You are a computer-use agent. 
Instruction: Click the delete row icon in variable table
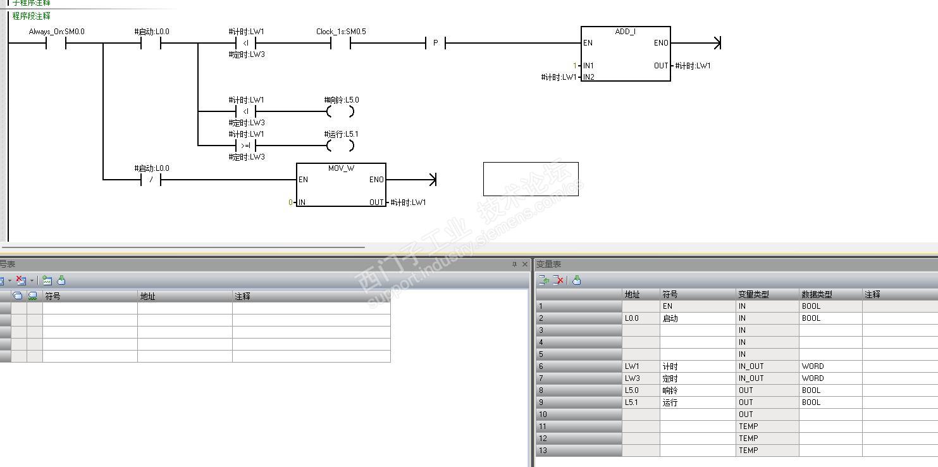(558, 280)
